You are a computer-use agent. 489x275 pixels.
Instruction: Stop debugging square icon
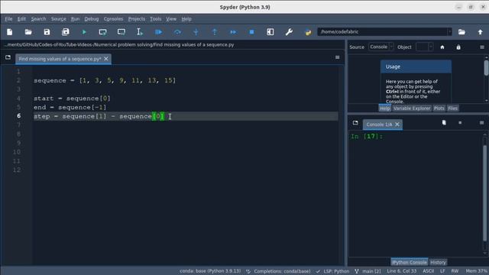pos(251,32)
